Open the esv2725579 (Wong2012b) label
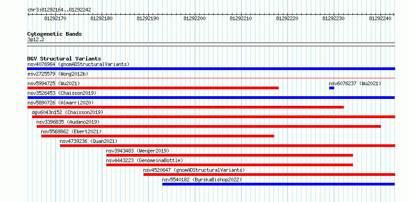Image resolution: width=408 pixels, height=202 pixels. (58, 74)
